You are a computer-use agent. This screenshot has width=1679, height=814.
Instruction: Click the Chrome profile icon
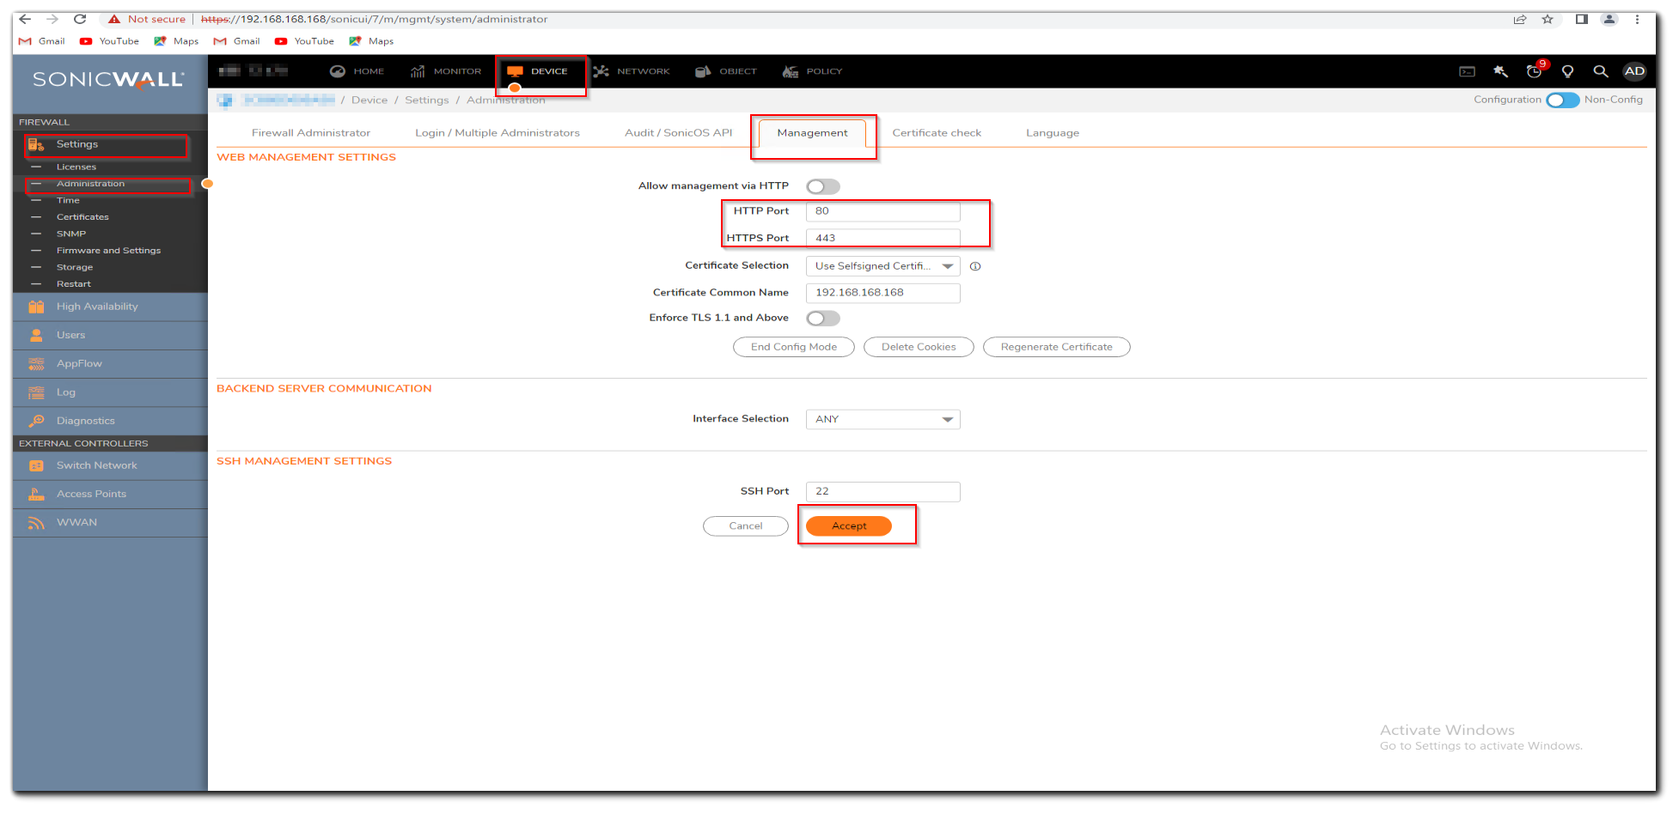1609,19
